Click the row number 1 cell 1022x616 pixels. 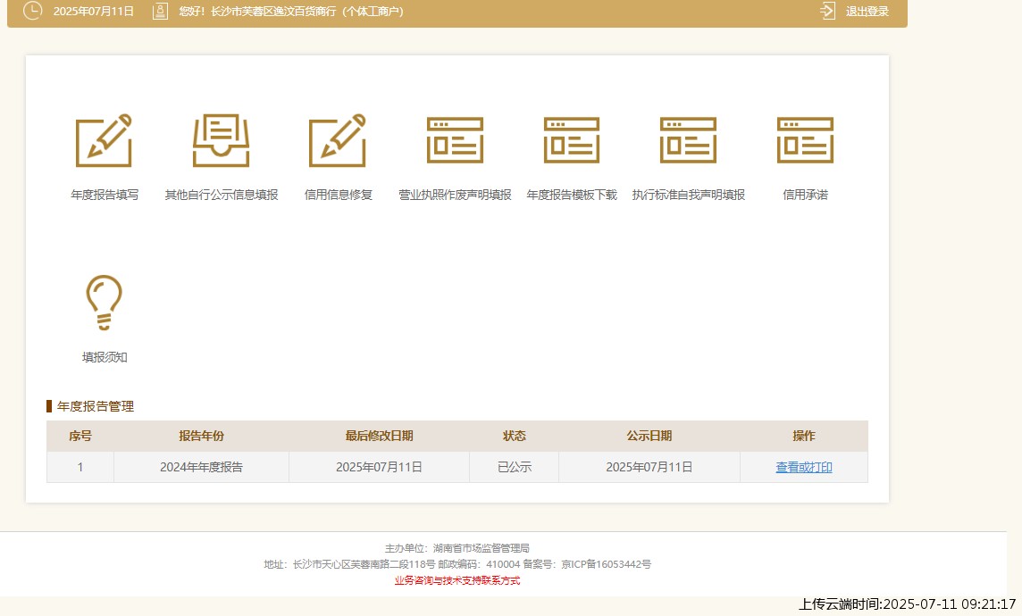point(80,467)
